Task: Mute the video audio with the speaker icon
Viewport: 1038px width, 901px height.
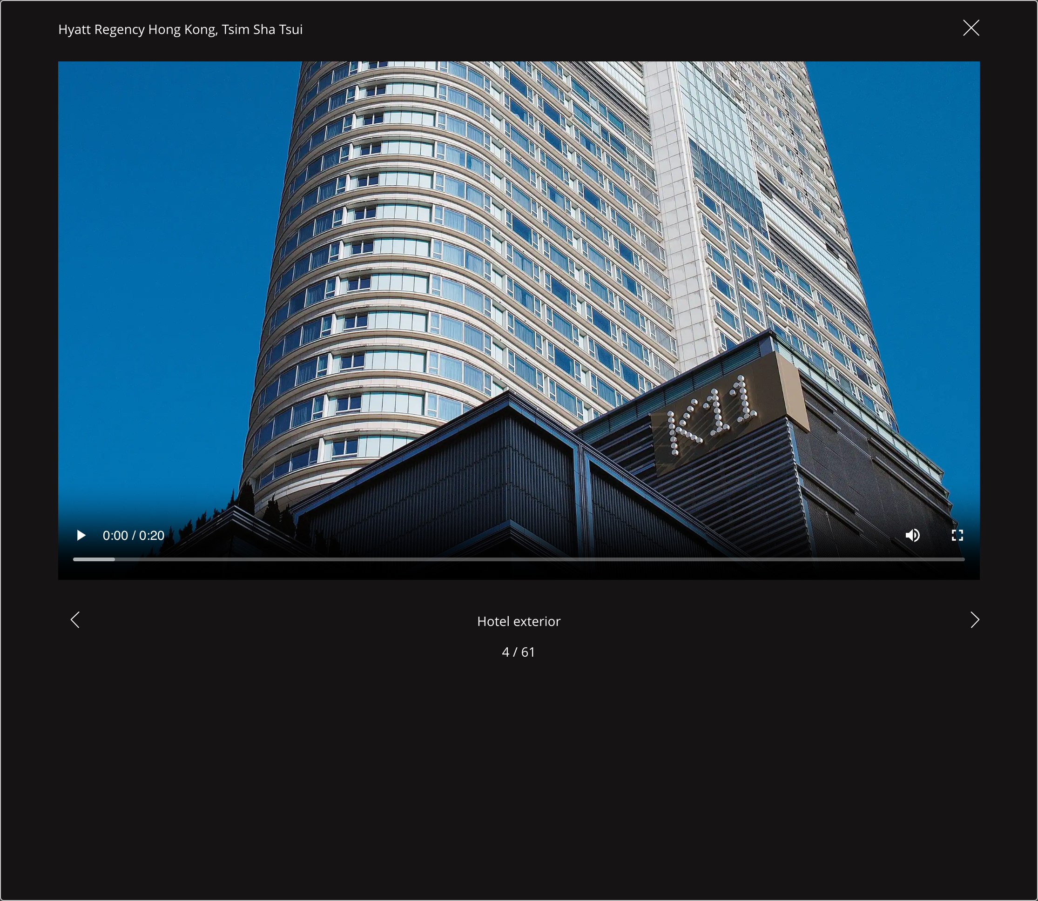Action: [x=912, y=535]
